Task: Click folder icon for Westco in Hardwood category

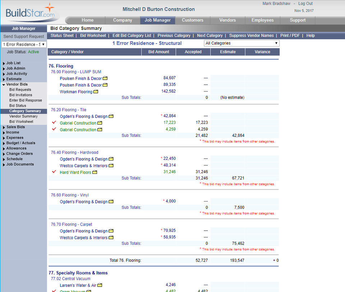Action: [111, 165]
